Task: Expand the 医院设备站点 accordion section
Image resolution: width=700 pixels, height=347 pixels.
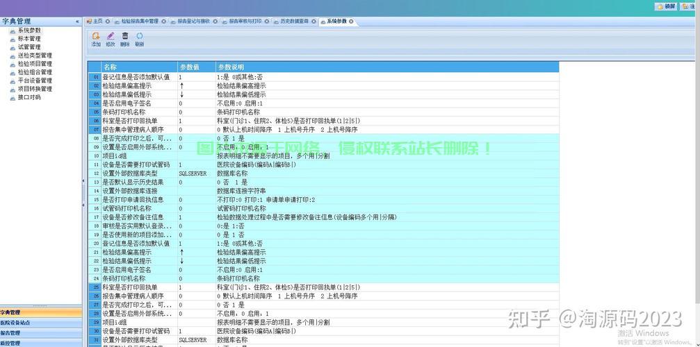Action: (x=41, y=323)
